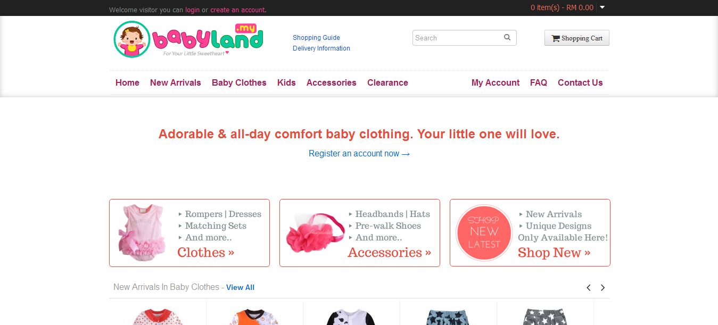Open the Shopping Guide link
Screen dimensions: 718x325
(x=316, y=38)
